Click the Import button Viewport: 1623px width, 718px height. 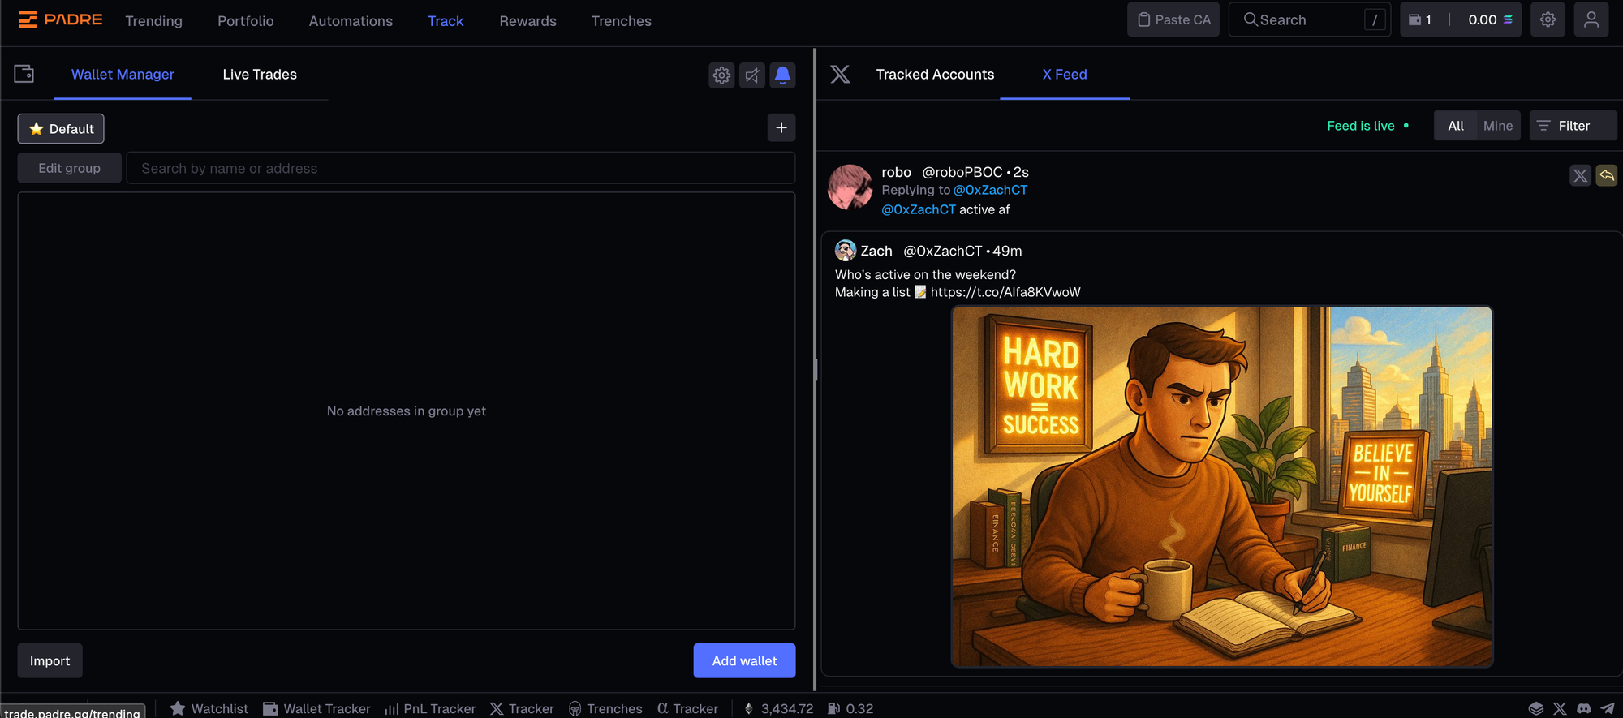pyautogui.click(x=50, y=660)
